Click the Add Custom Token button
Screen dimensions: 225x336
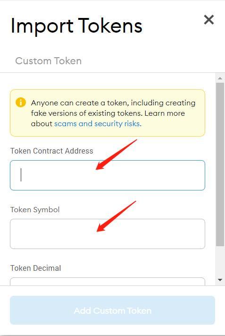click(x=112, y=310)
